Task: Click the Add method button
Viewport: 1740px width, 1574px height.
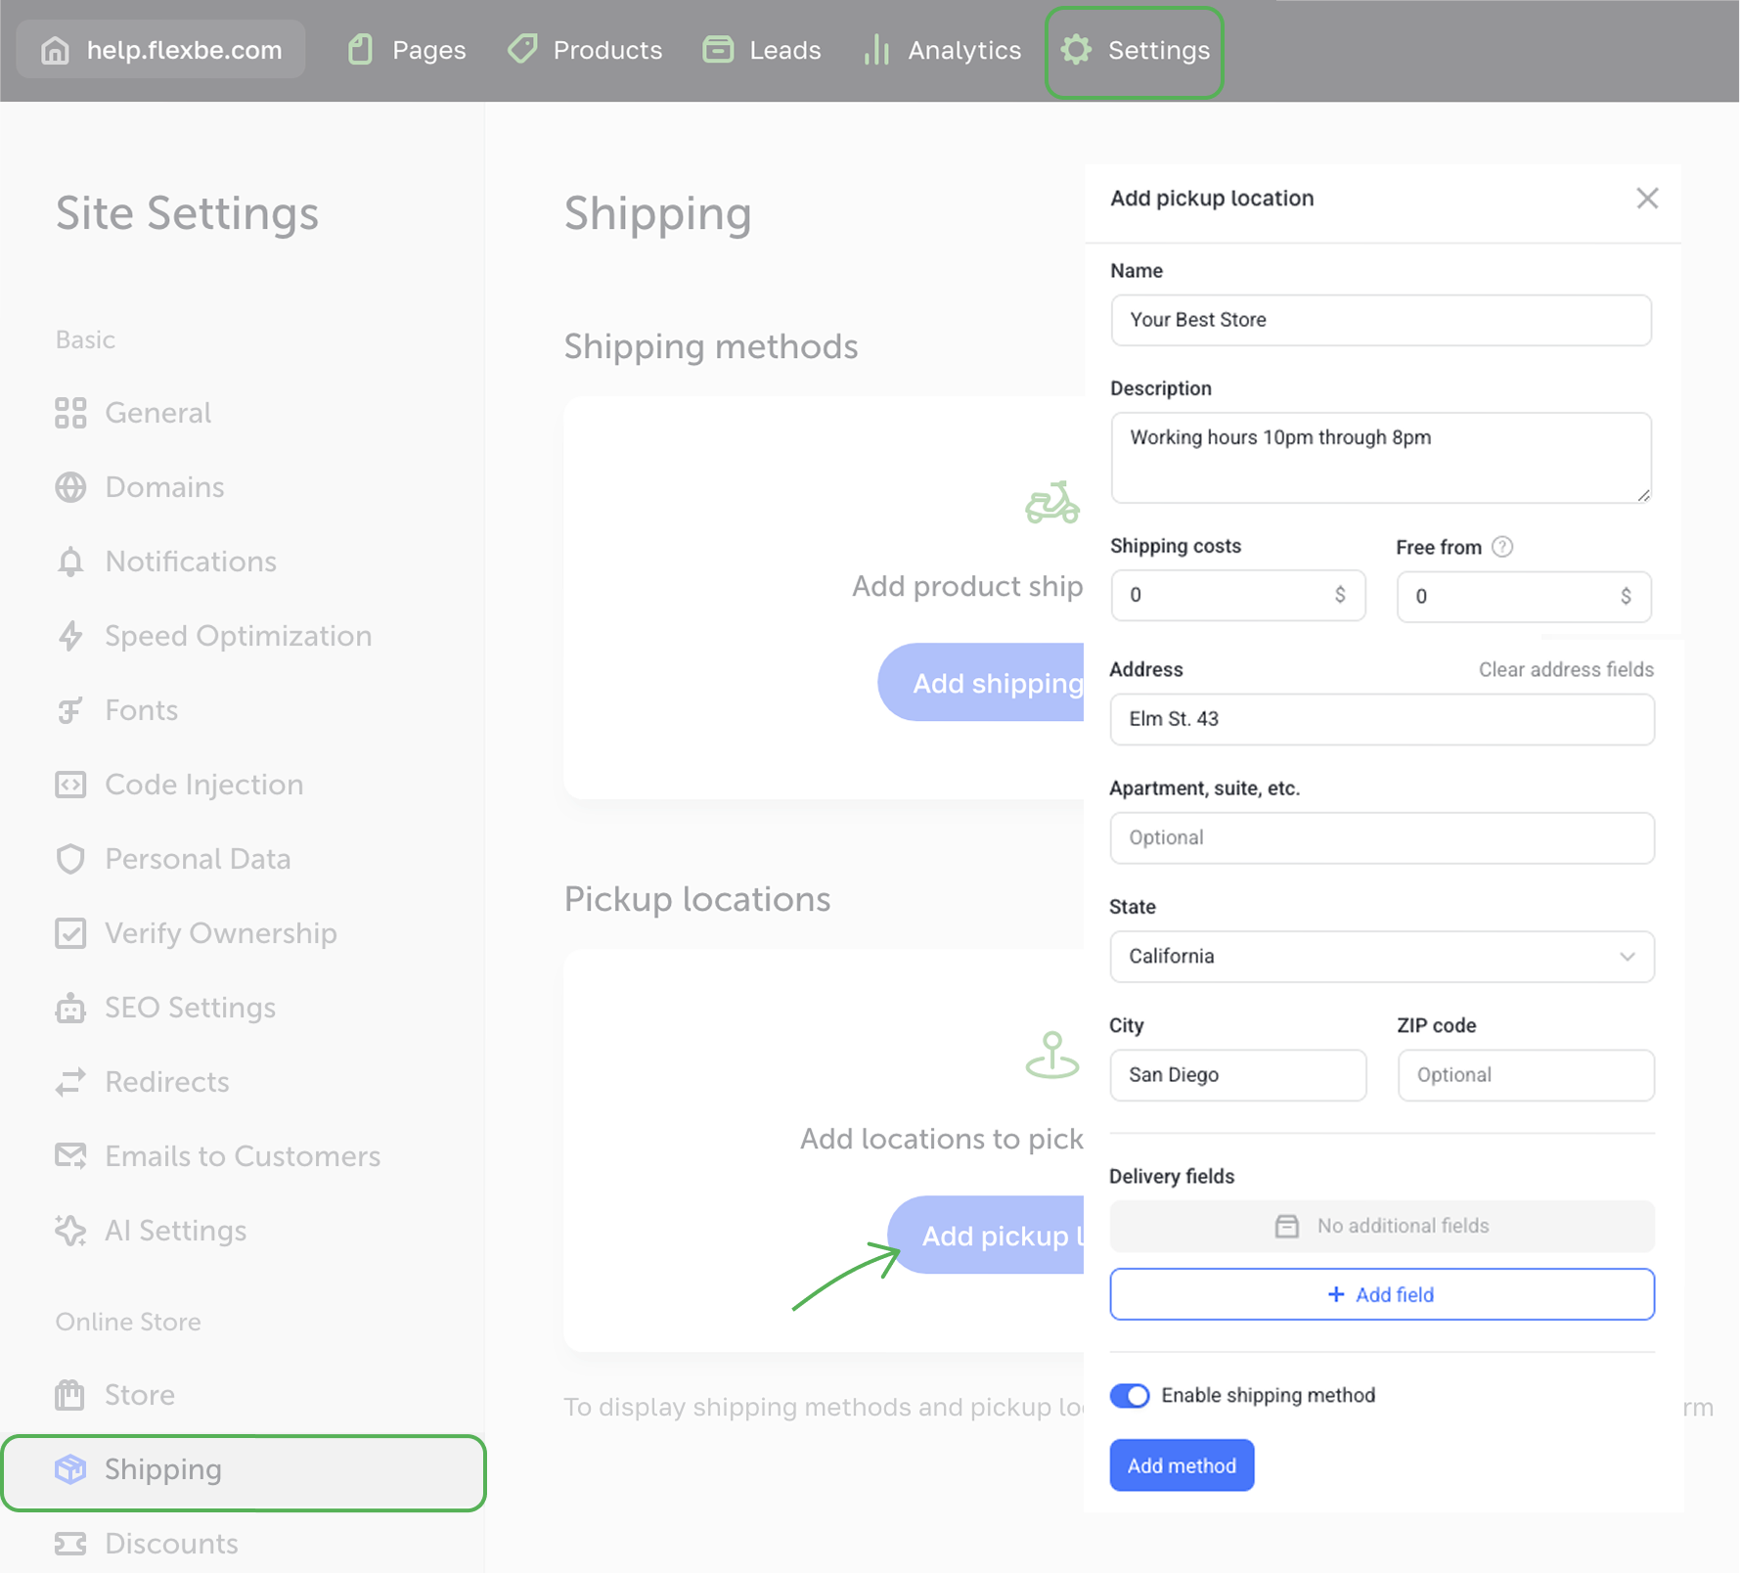Action: click(1182, 1465)
